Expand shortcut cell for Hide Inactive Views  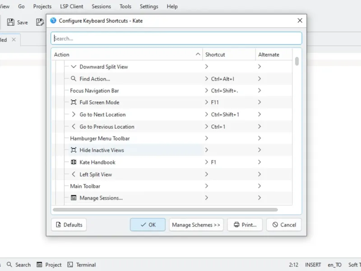pos(207,150)
